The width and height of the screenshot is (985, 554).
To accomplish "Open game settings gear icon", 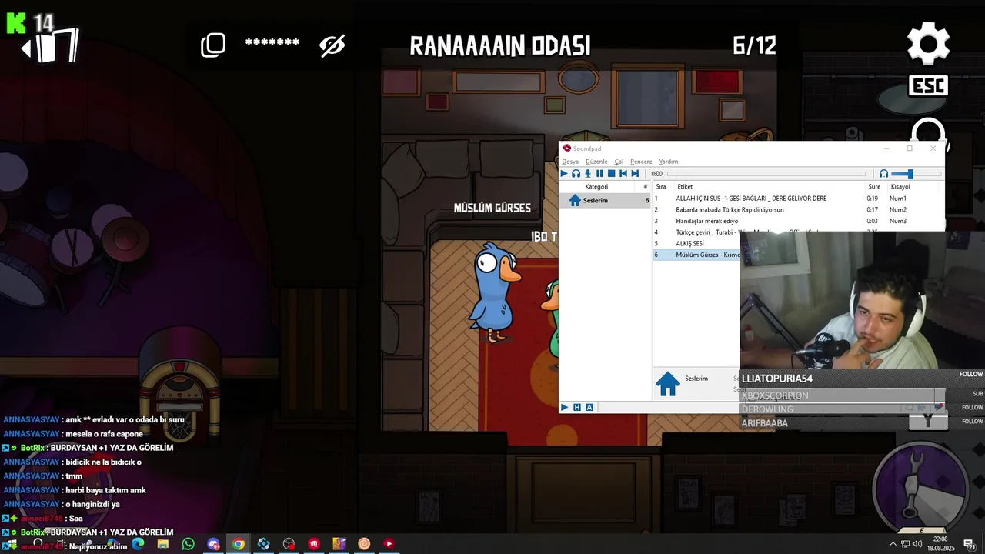I will (x=928, y=44).
